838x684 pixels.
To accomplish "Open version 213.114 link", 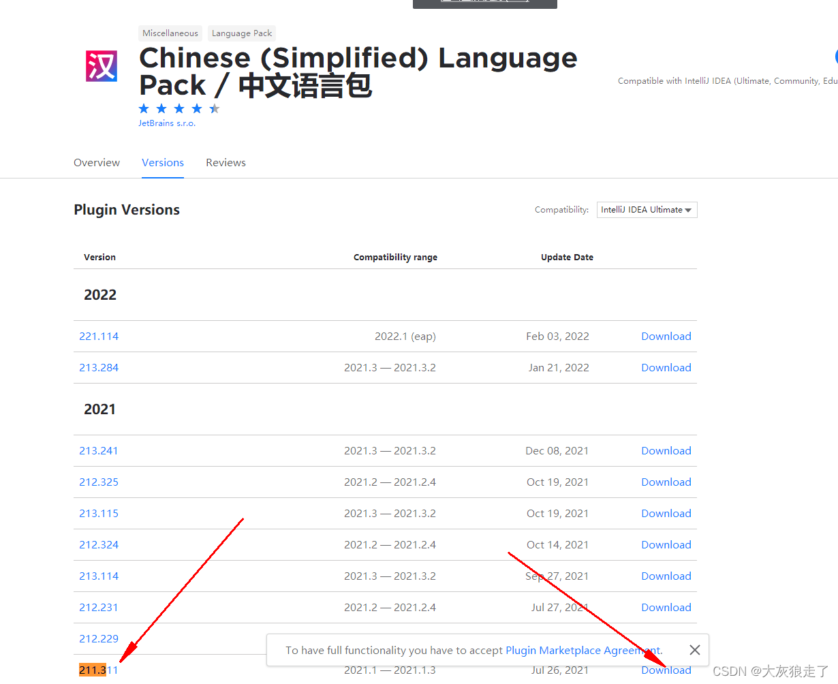I will click(99, 576).
